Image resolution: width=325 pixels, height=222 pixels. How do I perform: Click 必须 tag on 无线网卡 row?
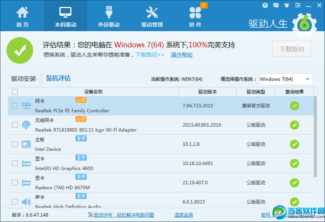(x=81, y=119)
